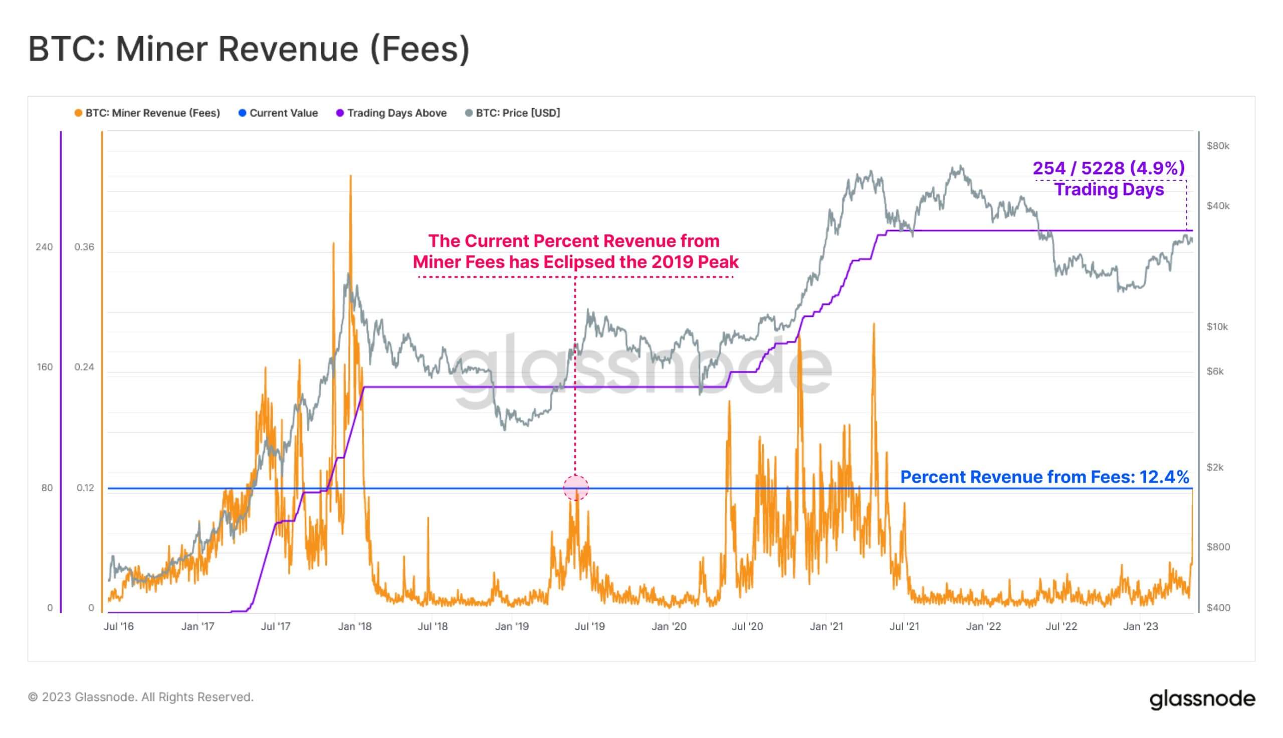Click the blue Current Value legend dot
This screenshot has width=1283, height=738.
click(x=243, y=113)
